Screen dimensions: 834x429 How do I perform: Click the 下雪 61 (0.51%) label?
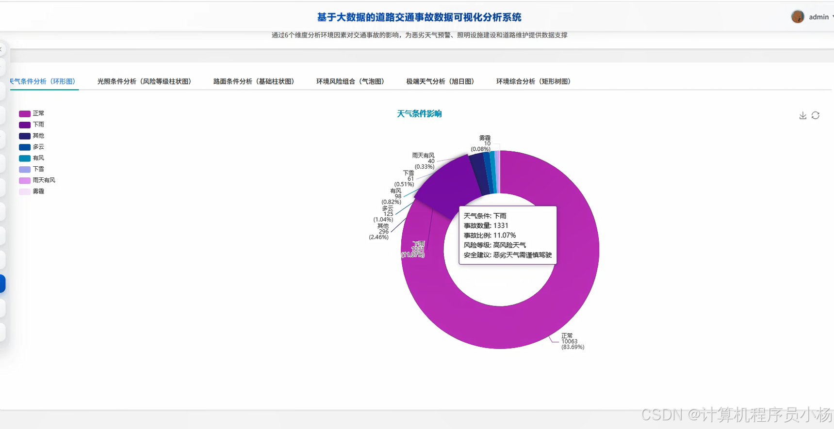click(x=404, y=178)
